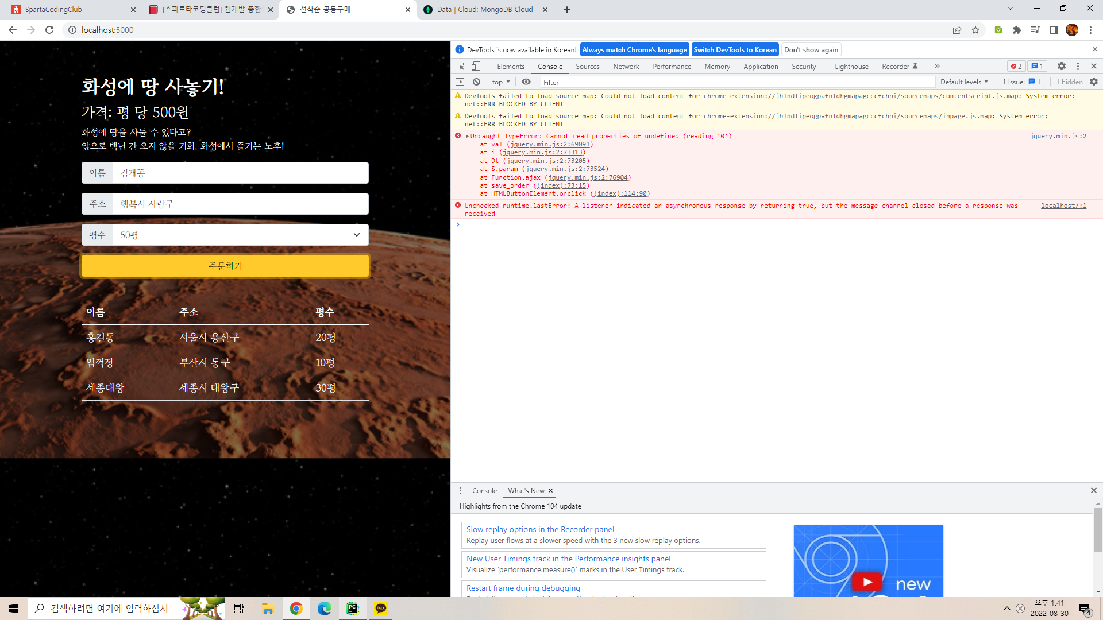Screen dimensions: 1103x620
Task: Click the What's New panel scrollbar
Action: (1098, 530)
